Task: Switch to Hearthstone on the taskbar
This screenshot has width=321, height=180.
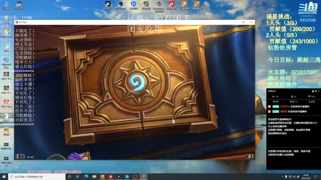Action: click(144, 176)
